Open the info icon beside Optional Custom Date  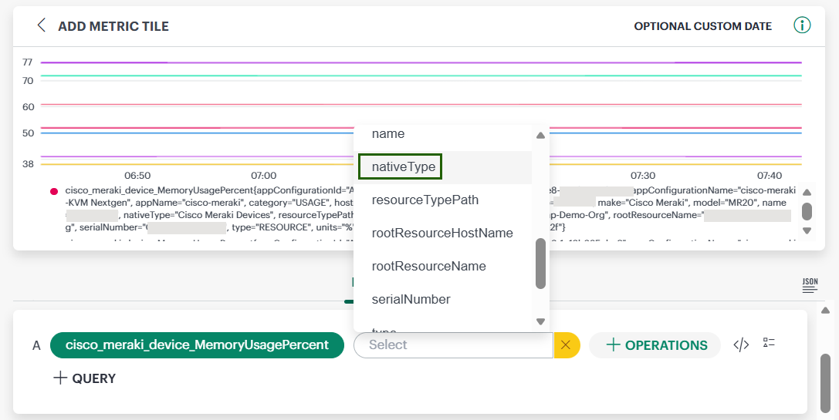point(801,25)
